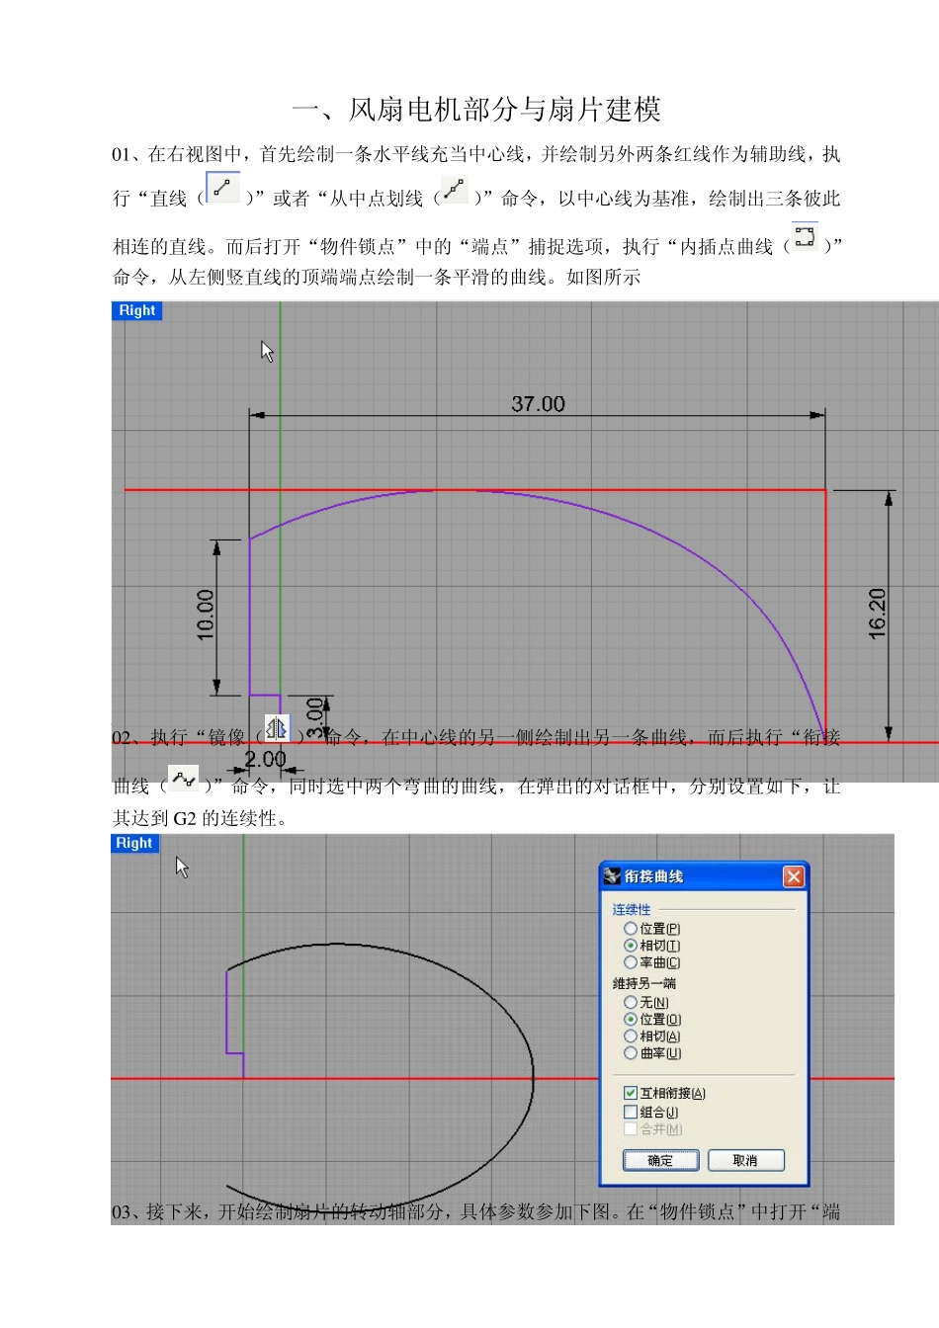Click the 37.00 dimension value
The image size is (939, 1328).
(x=538, y=403)
